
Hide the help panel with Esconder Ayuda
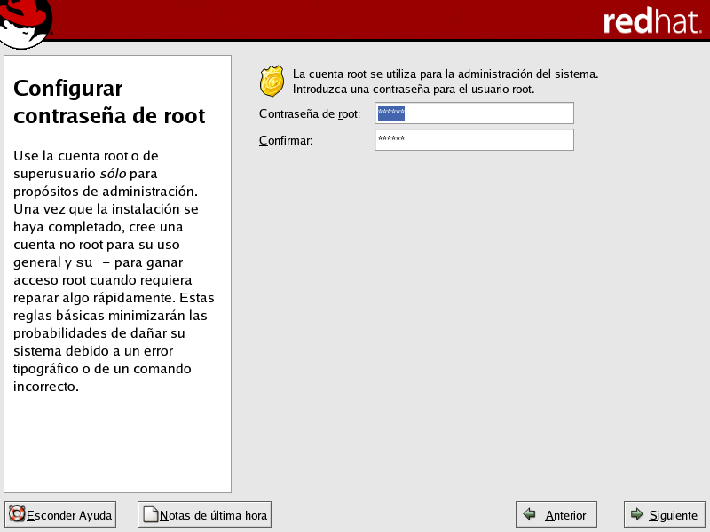point(61,514)
